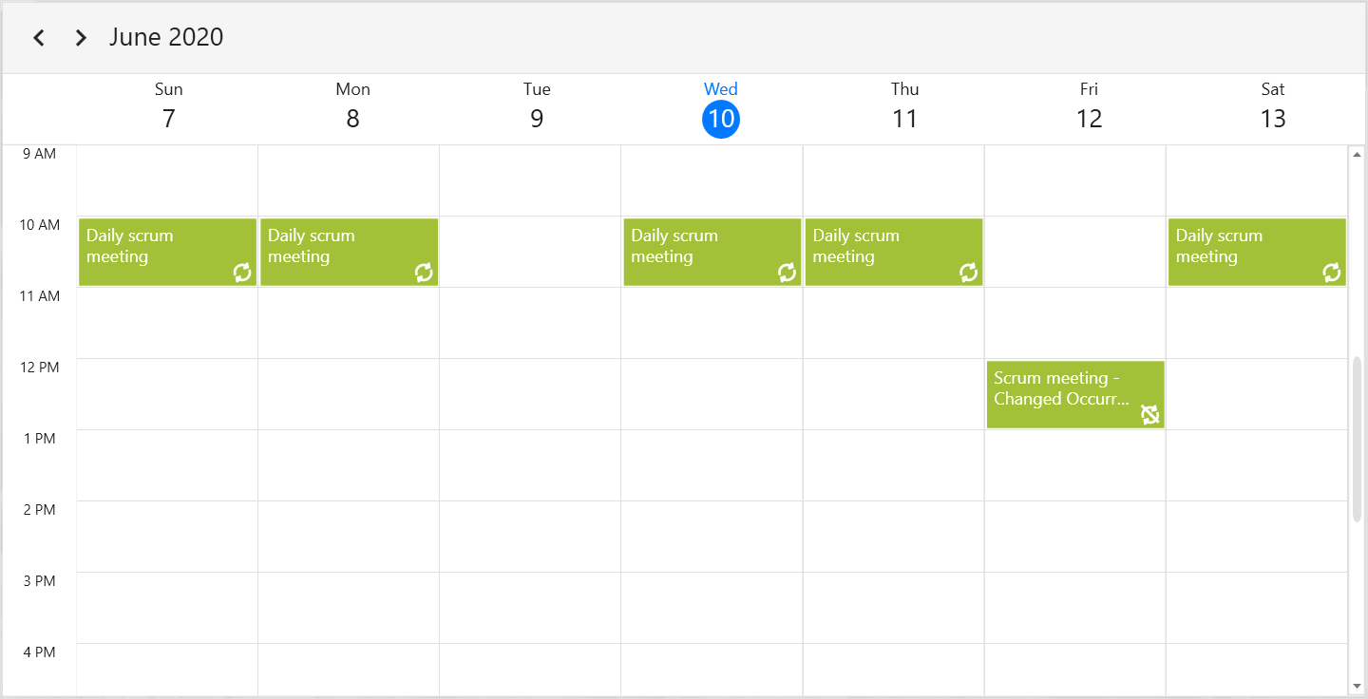Click changed-occurrence icon on Friday's meeting

(1150, 415)
